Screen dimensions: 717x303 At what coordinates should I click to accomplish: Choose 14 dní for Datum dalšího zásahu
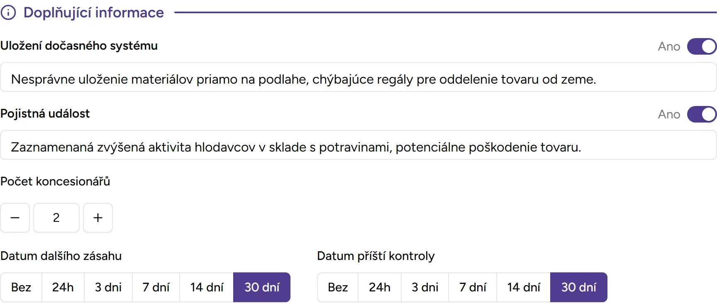coord(206,287)
